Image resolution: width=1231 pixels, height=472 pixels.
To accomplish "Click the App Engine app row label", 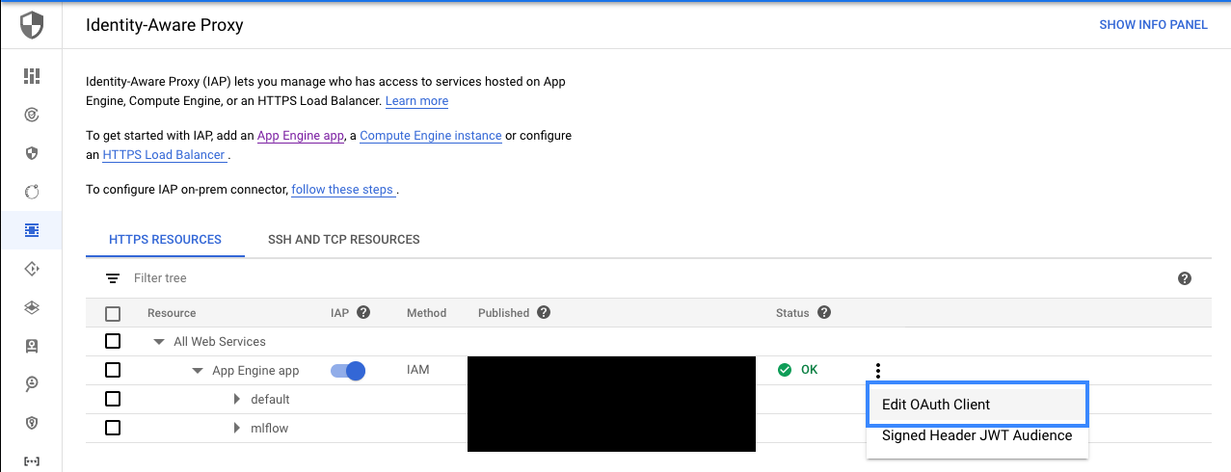I will pos(255,371).
